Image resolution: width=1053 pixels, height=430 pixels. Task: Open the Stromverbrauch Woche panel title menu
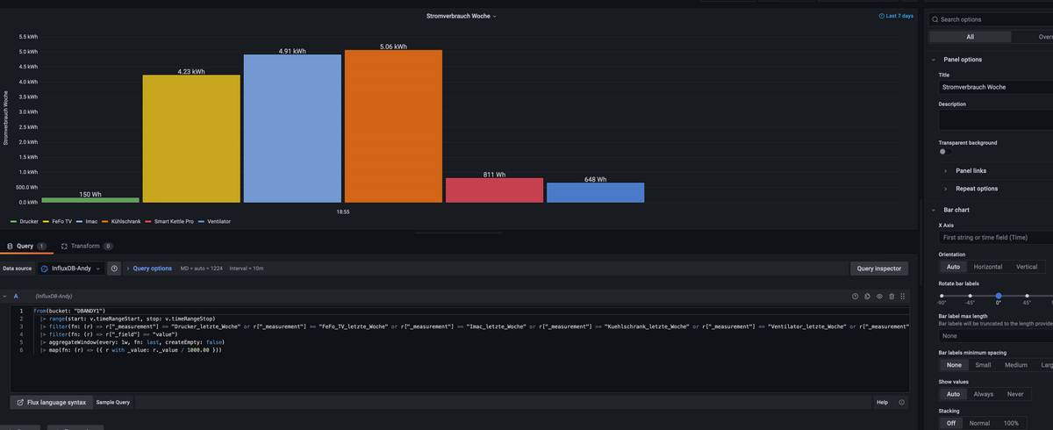461,16
